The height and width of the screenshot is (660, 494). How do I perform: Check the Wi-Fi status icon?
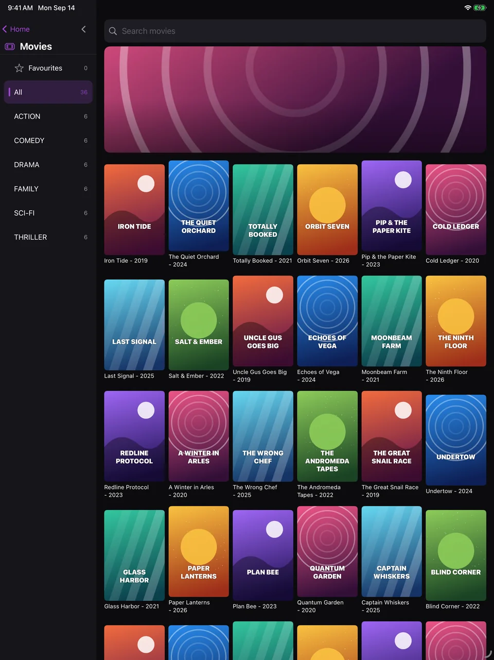[468, 8]
